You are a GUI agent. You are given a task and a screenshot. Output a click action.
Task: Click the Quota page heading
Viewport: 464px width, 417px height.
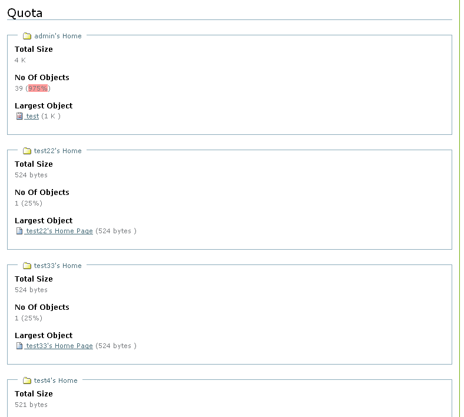(x=25, y=13)
